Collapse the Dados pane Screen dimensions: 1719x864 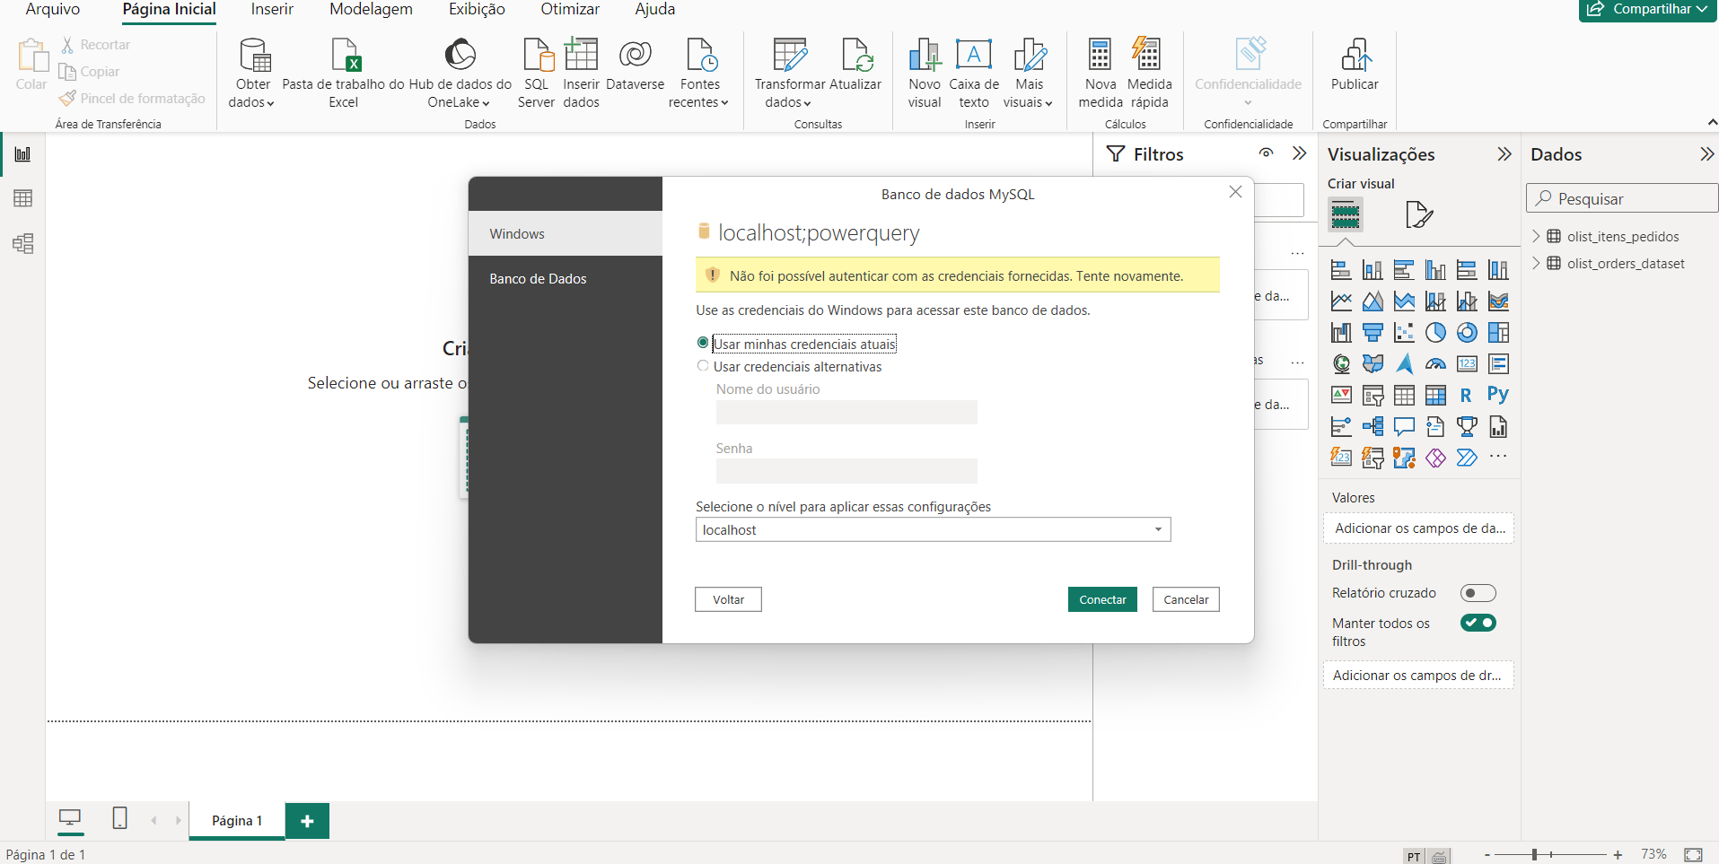pyautogui.click(x=1706, y=154)
